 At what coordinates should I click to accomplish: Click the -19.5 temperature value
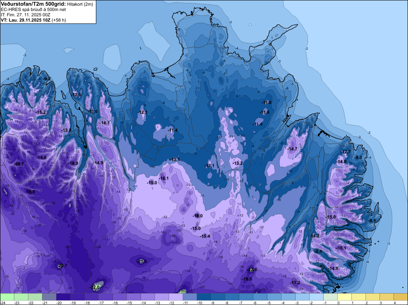tap(247, 279)
